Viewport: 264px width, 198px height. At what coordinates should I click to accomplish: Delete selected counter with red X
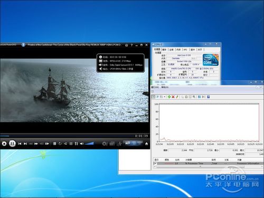pyautogui.click(x=173, y=97)
